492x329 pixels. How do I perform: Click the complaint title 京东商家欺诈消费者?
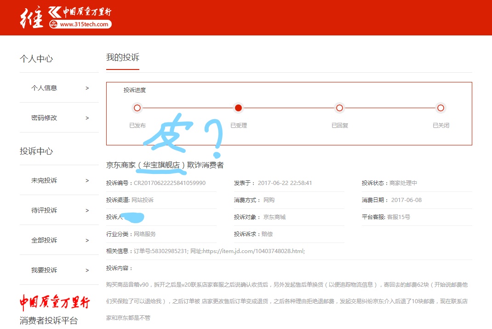pos(165,165)
